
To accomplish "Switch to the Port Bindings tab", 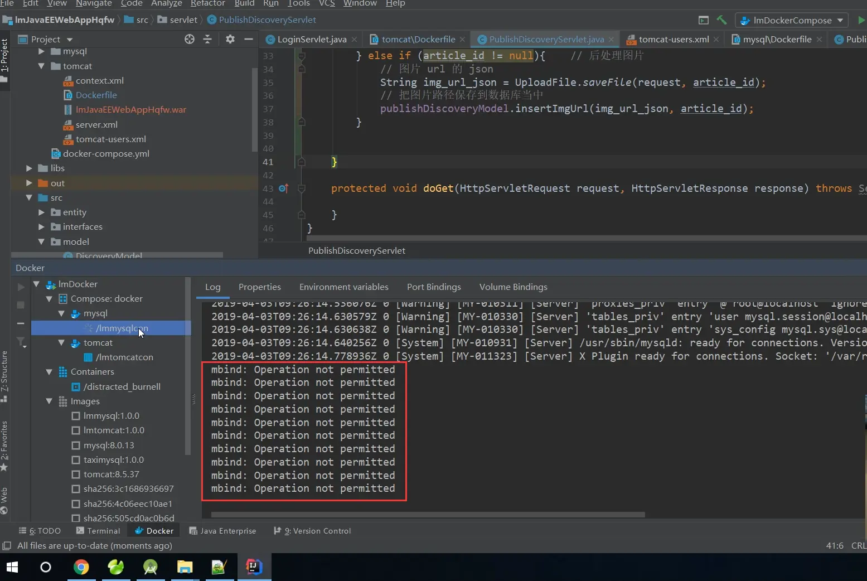I will point(434,287).
